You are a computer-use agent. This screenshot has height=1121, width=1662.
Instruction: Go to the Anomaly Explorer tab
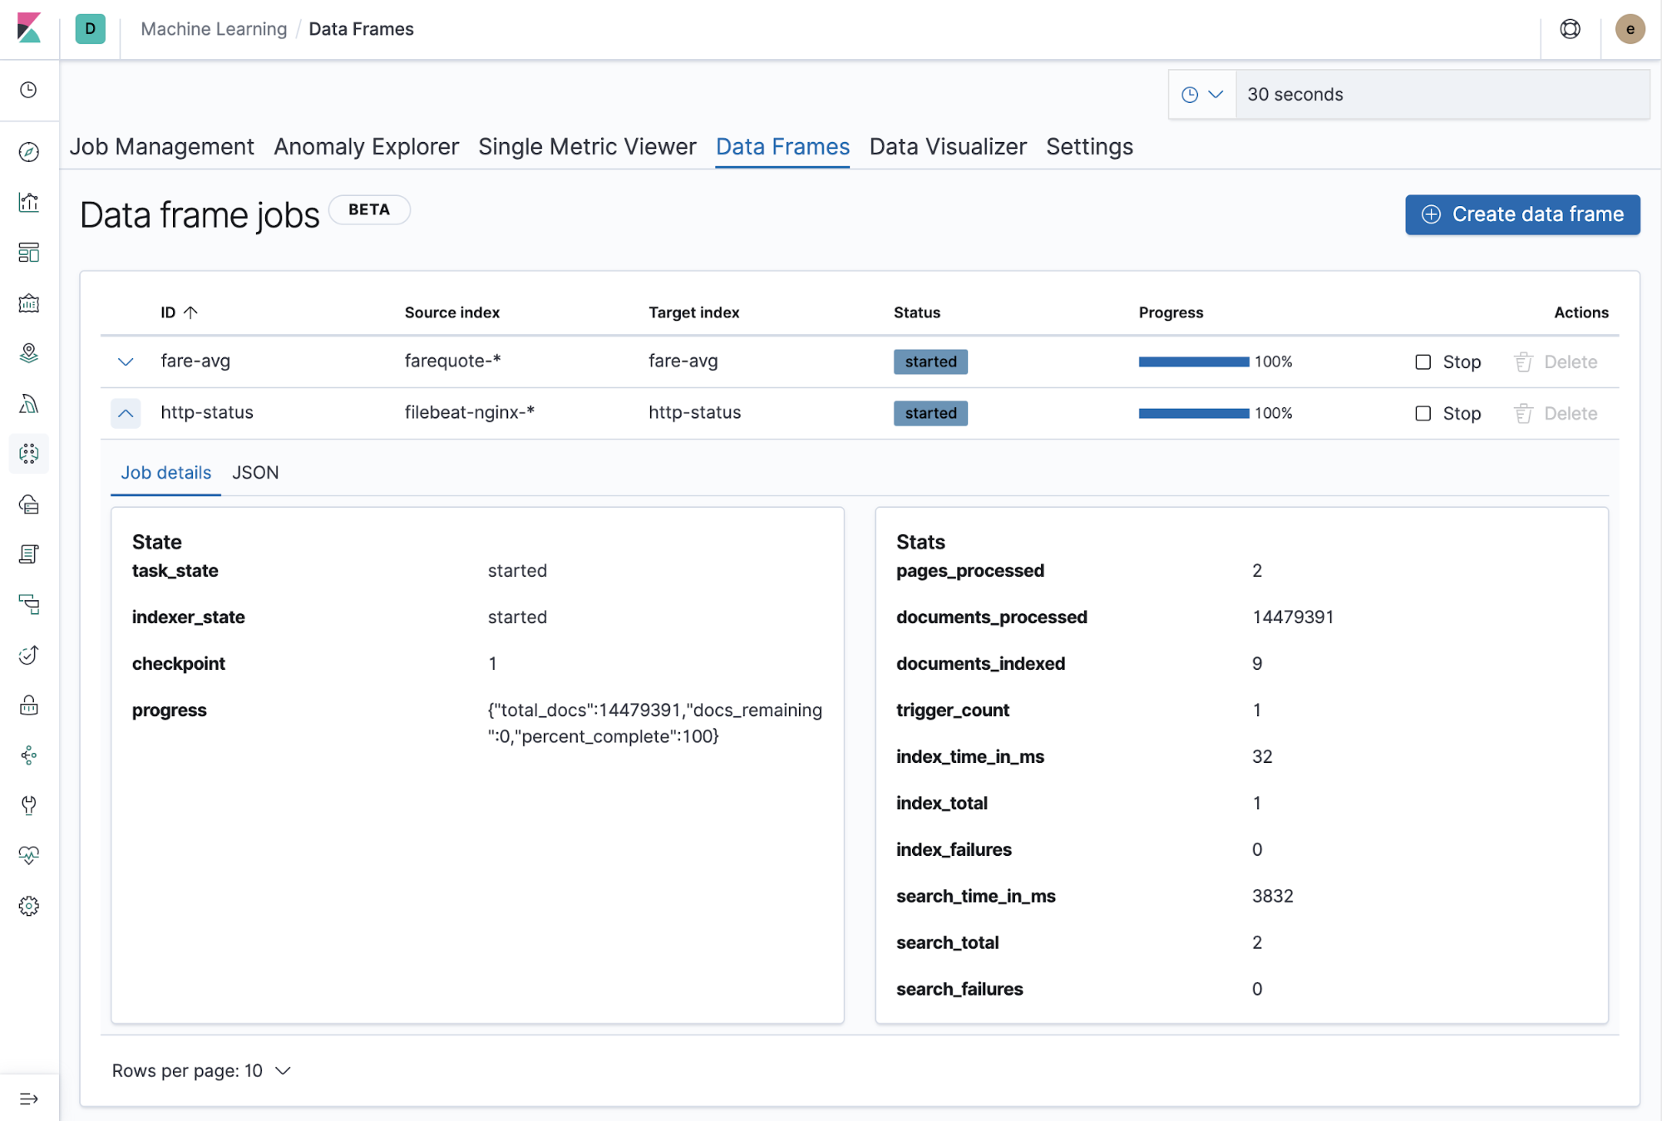point(366,147)
